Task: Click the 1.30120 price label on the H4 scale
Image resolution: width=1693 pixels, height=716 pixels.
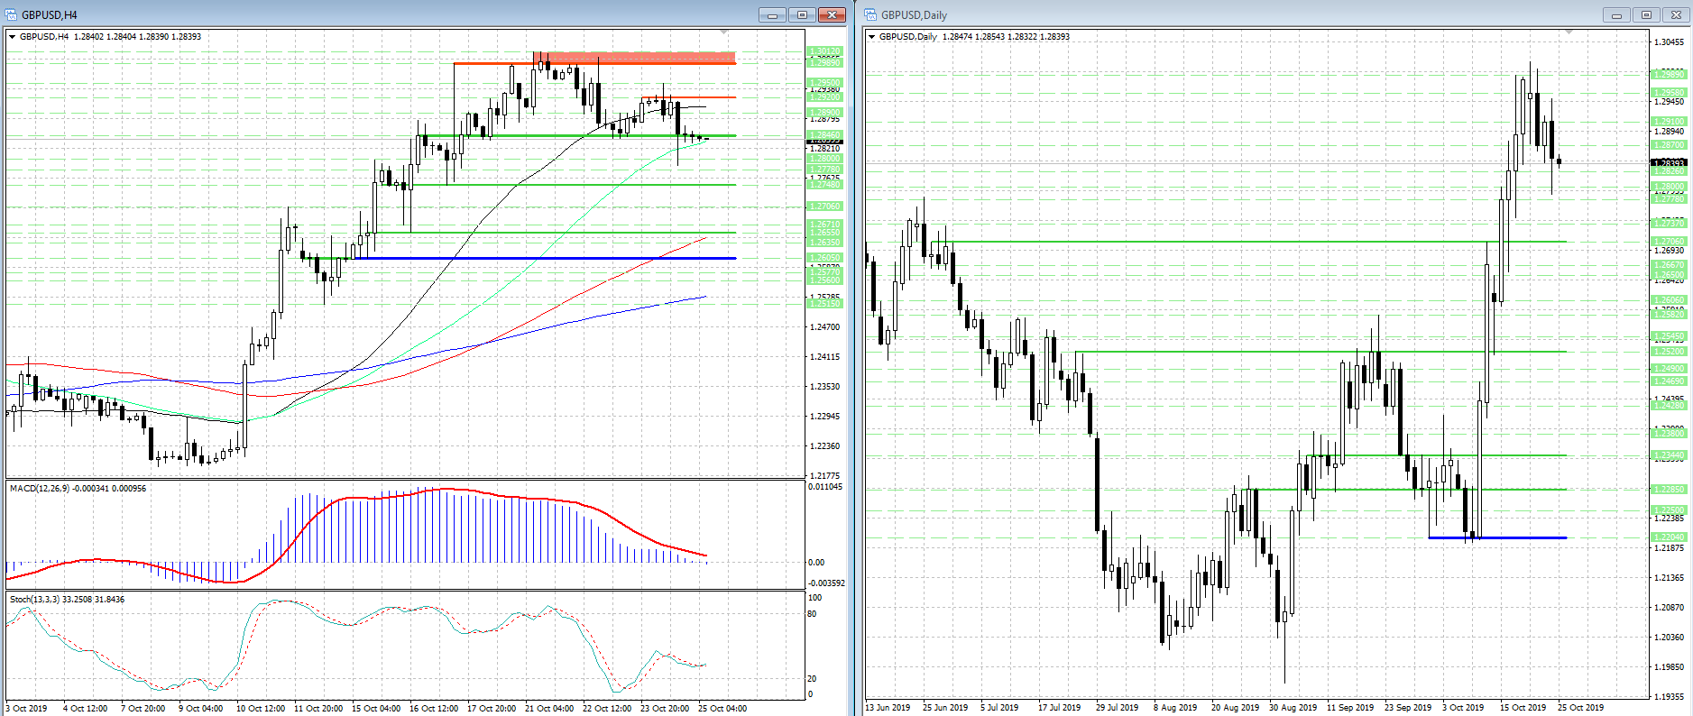Action: pos(824,51)
